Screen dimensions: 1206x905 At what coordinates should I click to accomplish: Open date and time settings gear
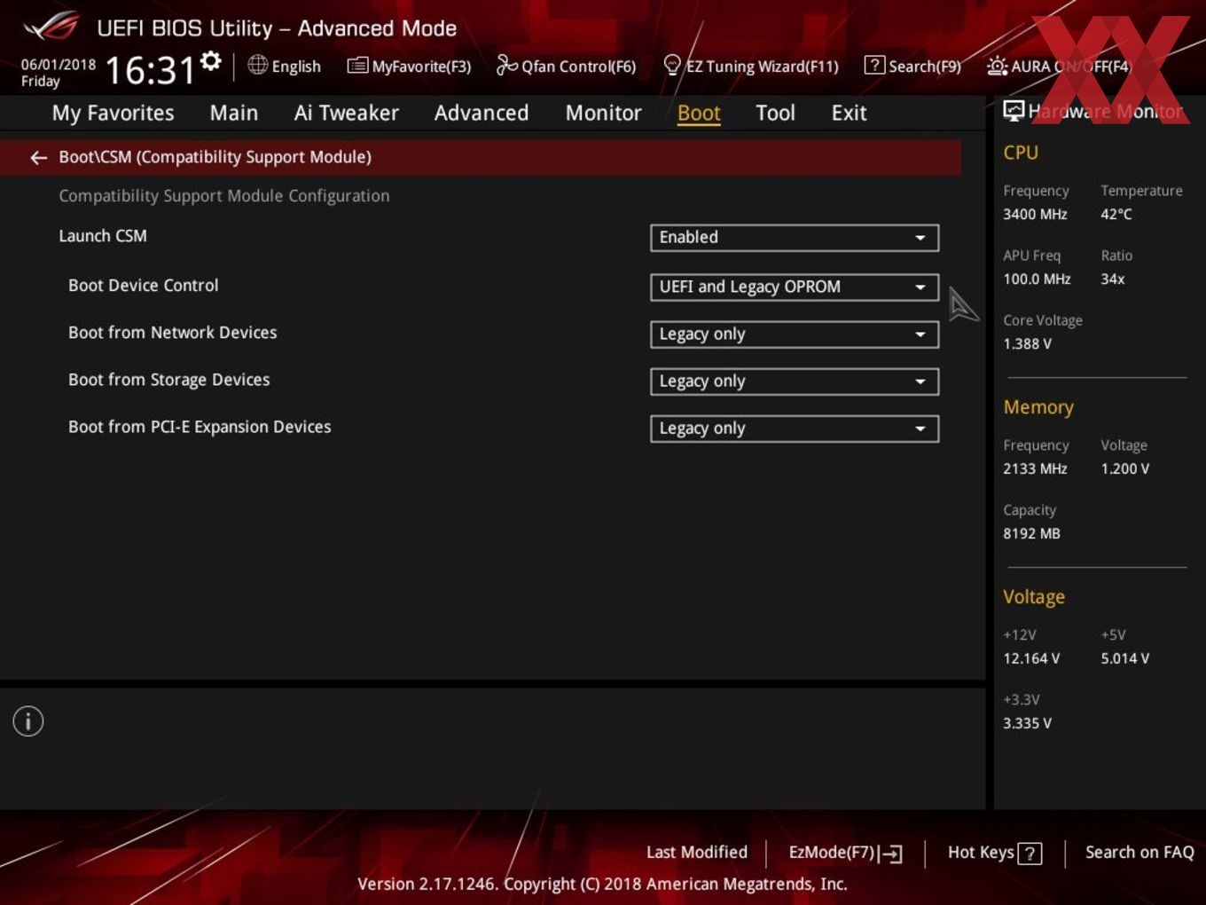[211, 60]
